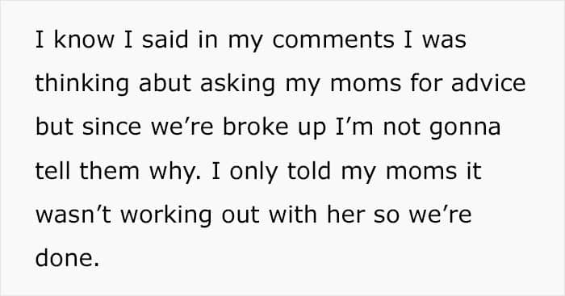This screenshot has width=565, height=296.
Task: Click the word "them"
Action: coord(110,171)
